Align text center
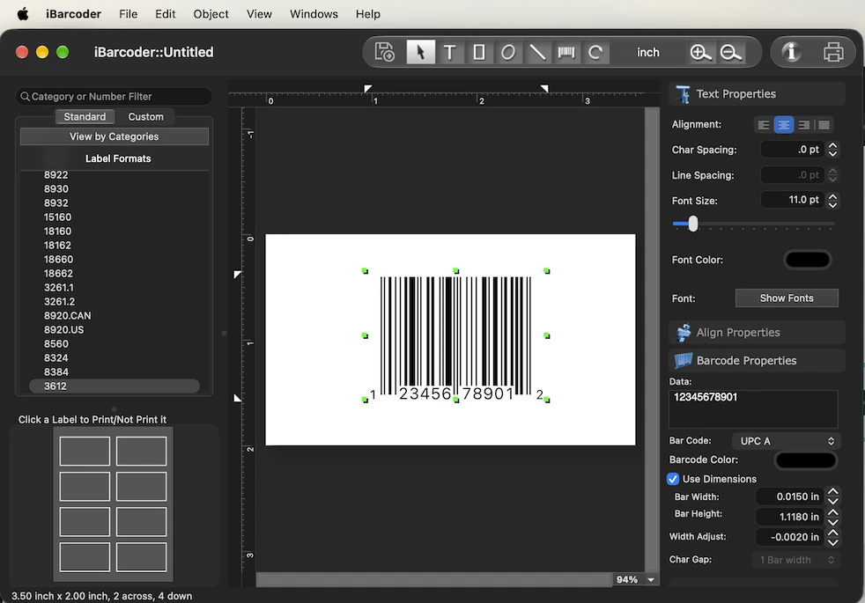 tap(783, 125)
